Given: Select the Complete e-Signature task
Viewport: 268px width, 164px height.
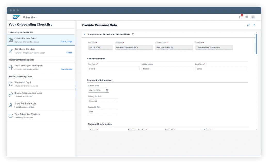Looking at the screenshot, I should (41, 51).
